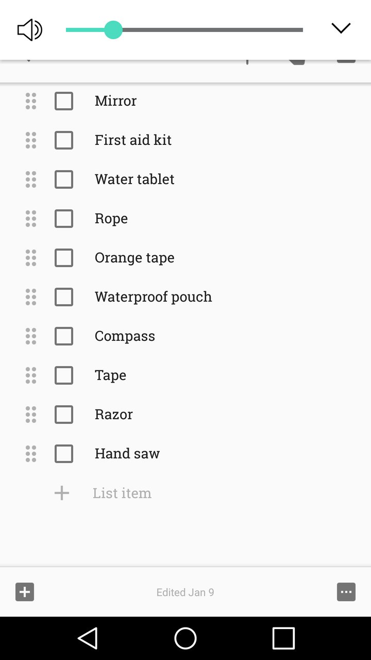
Task: Set volume slider to midpoint
Action: click(x=184, y=30)
